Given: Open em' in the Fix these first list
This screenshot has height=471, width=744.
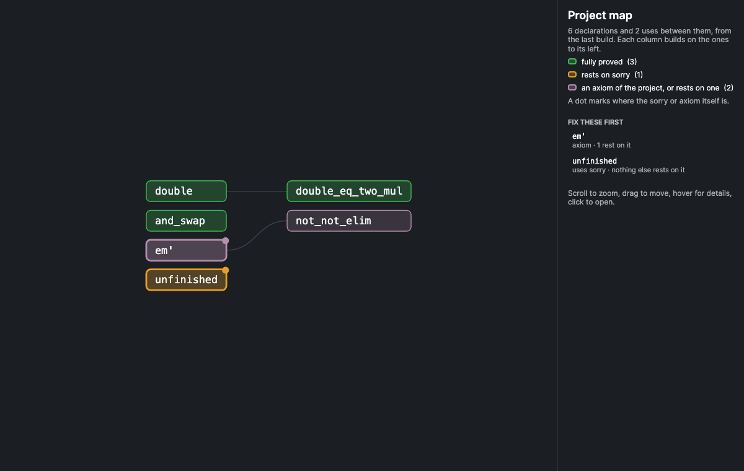Looking at the screenshot, I should click(x=650, y=140).
